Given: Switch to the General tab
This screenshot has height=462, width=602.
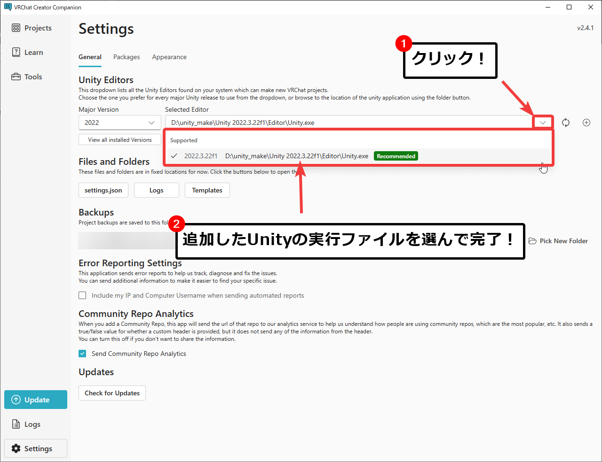Looking at the screenshot, I should [90, 57].
